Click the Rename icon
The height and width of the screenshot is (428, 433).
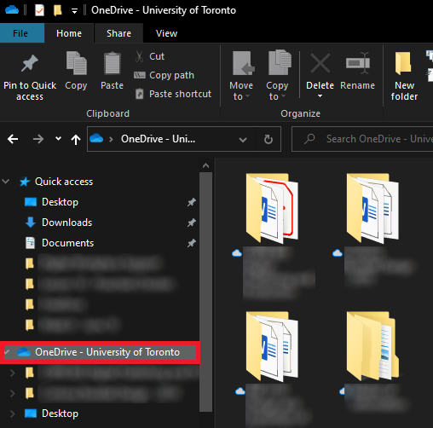(358, 63)
